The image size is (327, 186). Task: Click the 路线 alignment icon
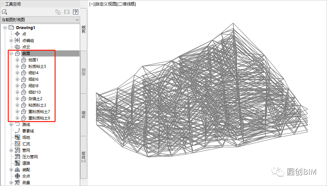pyautogui.click(x=17, y=124)
